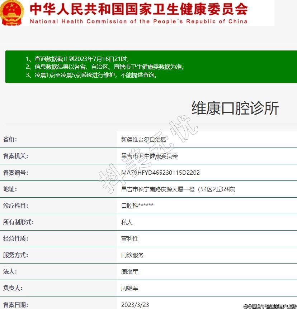Click the filing number MA79HFYD465230115D2202
Screen dimensions: 297x309
tap(160, 173)
